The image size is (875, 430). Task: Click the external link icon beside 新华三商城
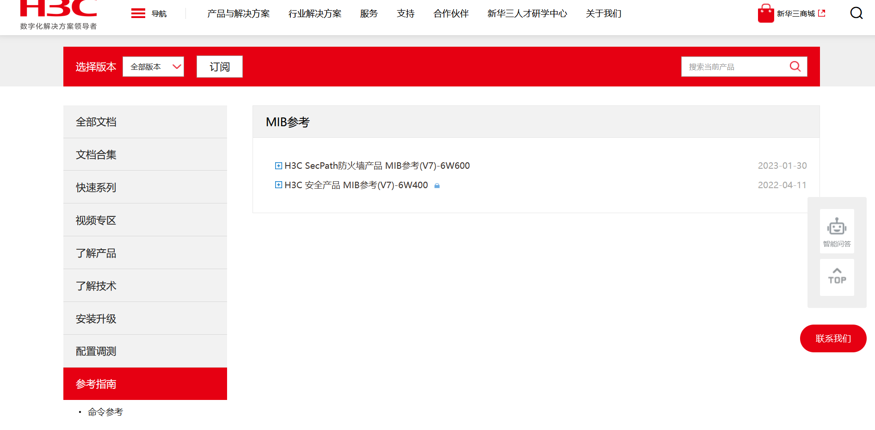(x=822, y=13)
